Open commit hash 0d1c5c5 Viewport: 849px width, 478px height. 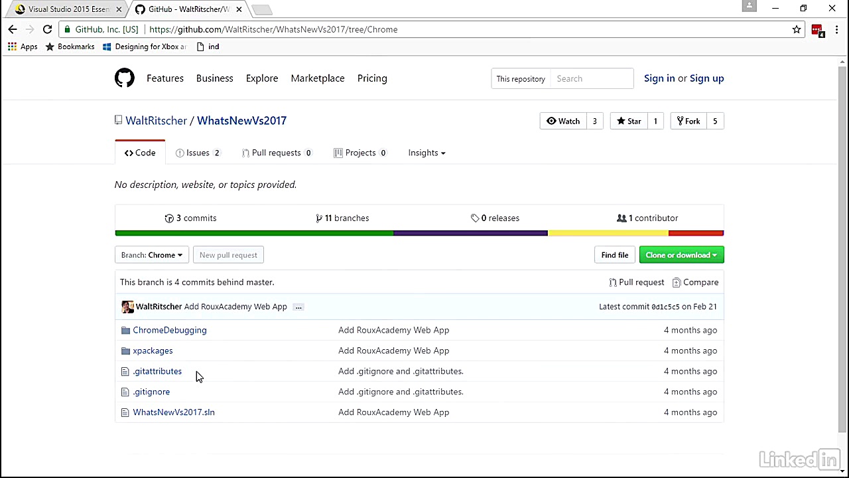click(x=665, y=307)
